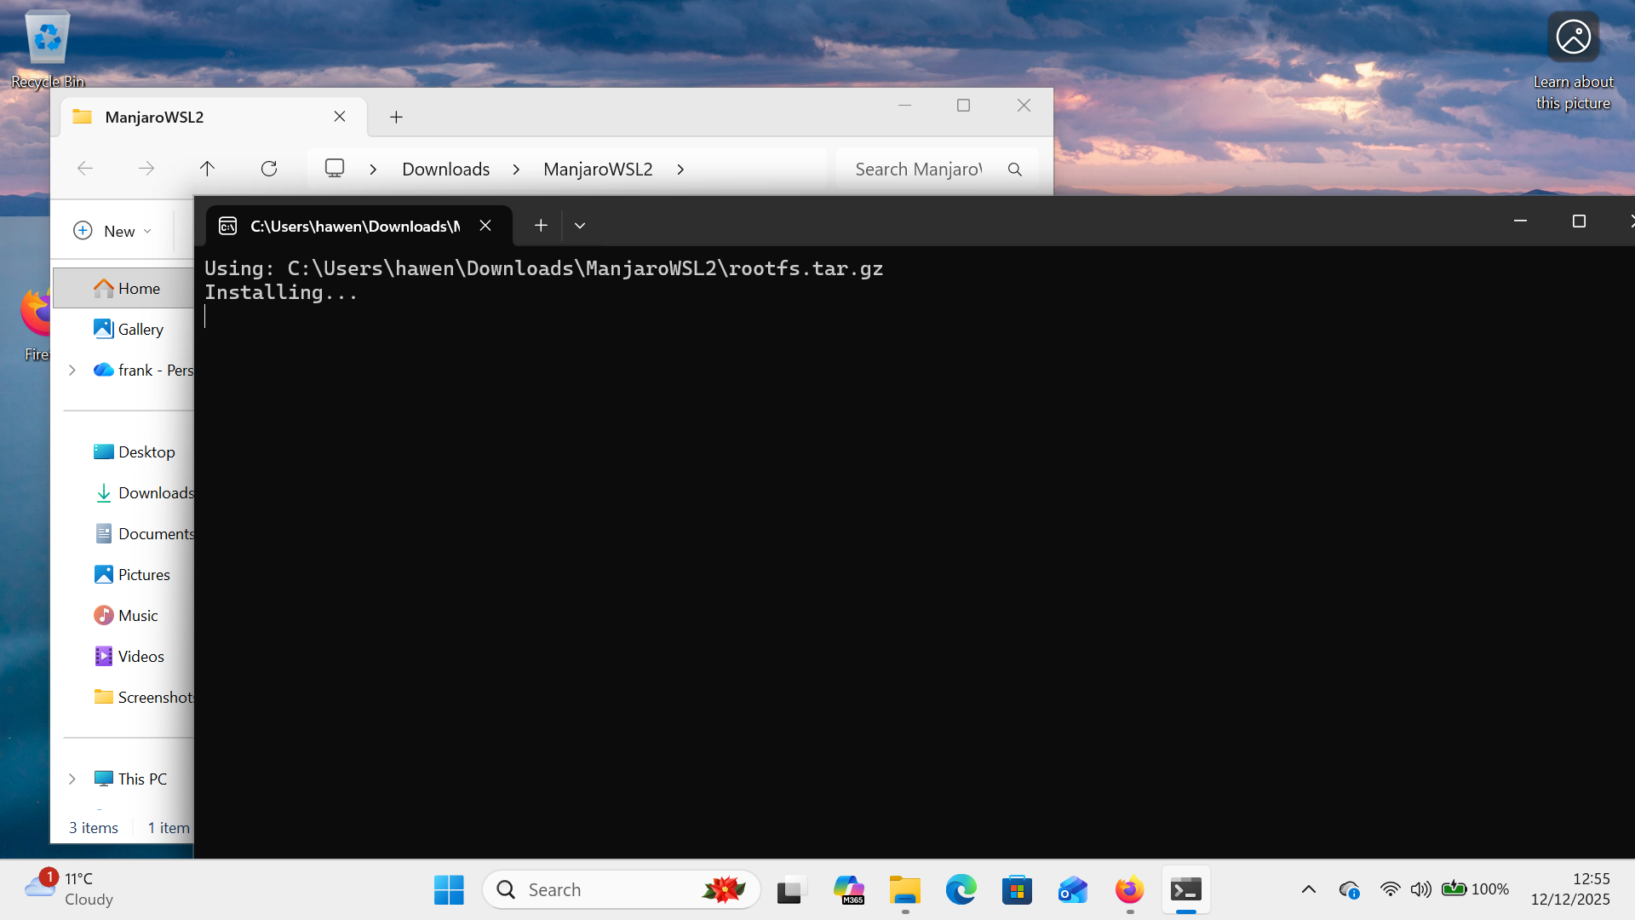
Task: Expand This PC in the sidebar
Action: (72, 779)
